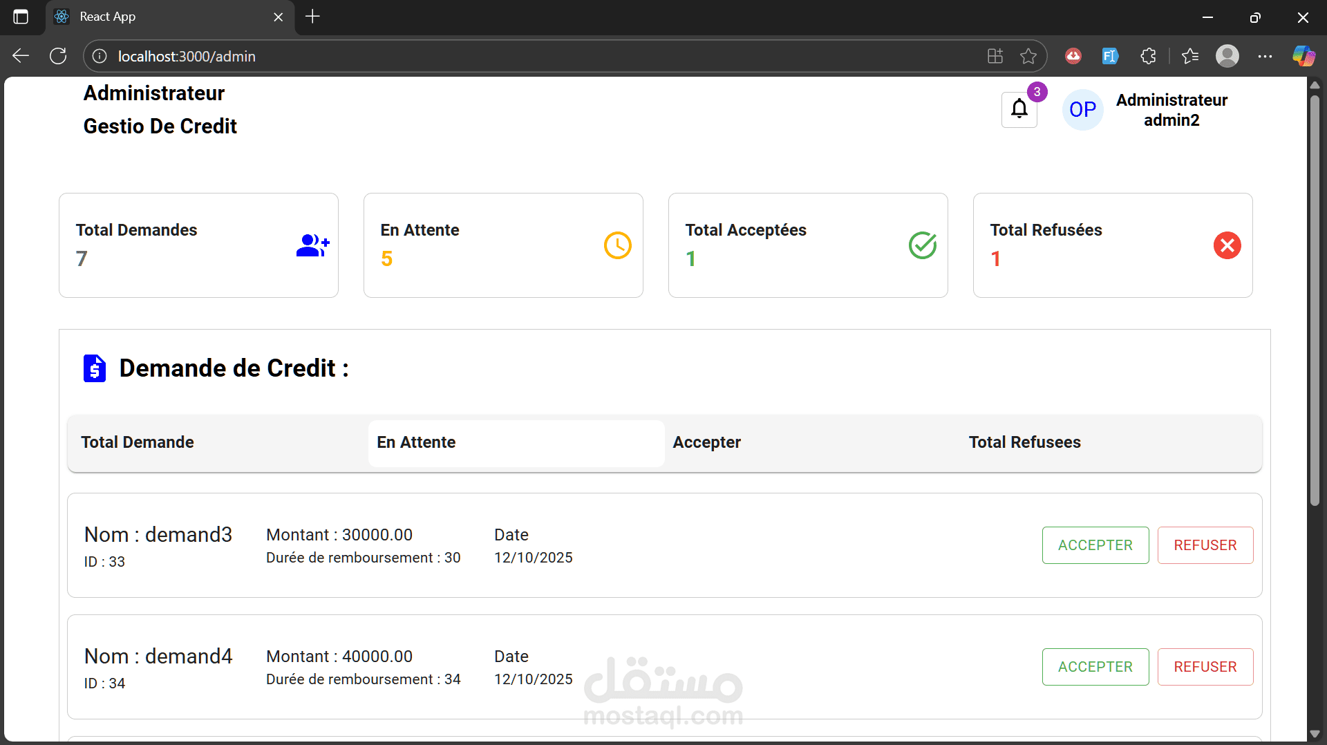This screenshot has height=745, width=1327.
Task: Click the Gestio De Credit heading
Action: (x=160, y=126)
